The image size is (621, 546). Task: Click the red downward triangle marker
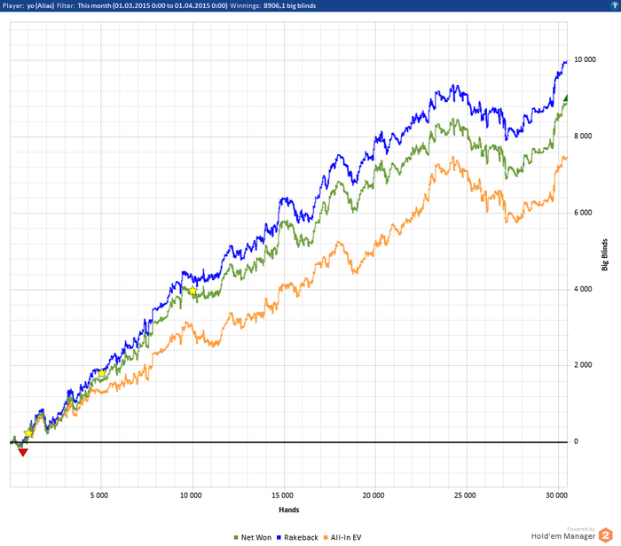coord(23,452)
